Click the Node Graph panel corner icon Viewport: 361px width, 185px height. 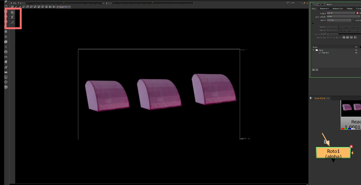click(311, 98)
